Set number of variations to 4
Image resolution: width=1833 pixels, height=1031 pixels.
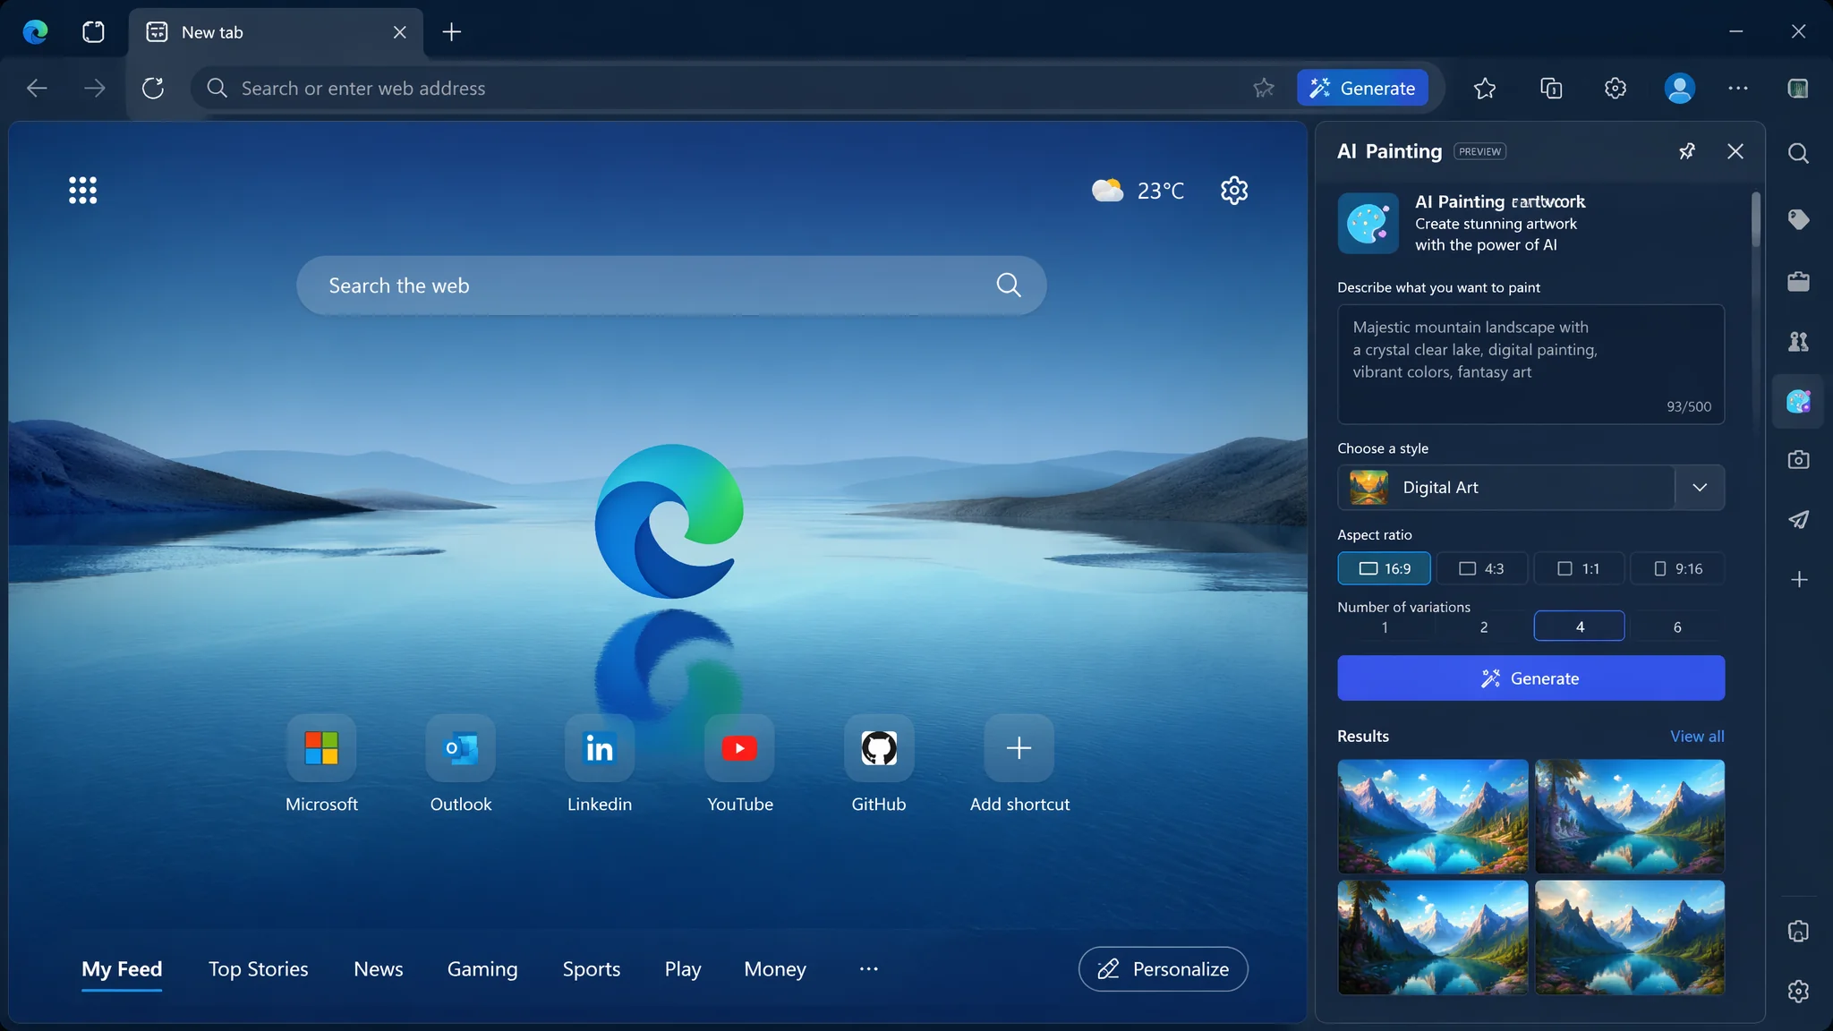(x=1580, y=626)
